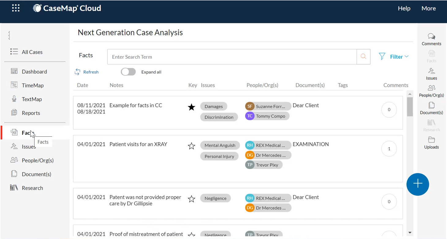Open Issues icon in right sidebar
This screenshot has height=239, width=447.
point(431,74)
